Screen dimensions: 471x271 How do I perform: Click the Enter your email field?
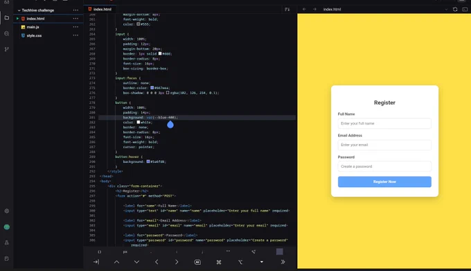point(384,145)
